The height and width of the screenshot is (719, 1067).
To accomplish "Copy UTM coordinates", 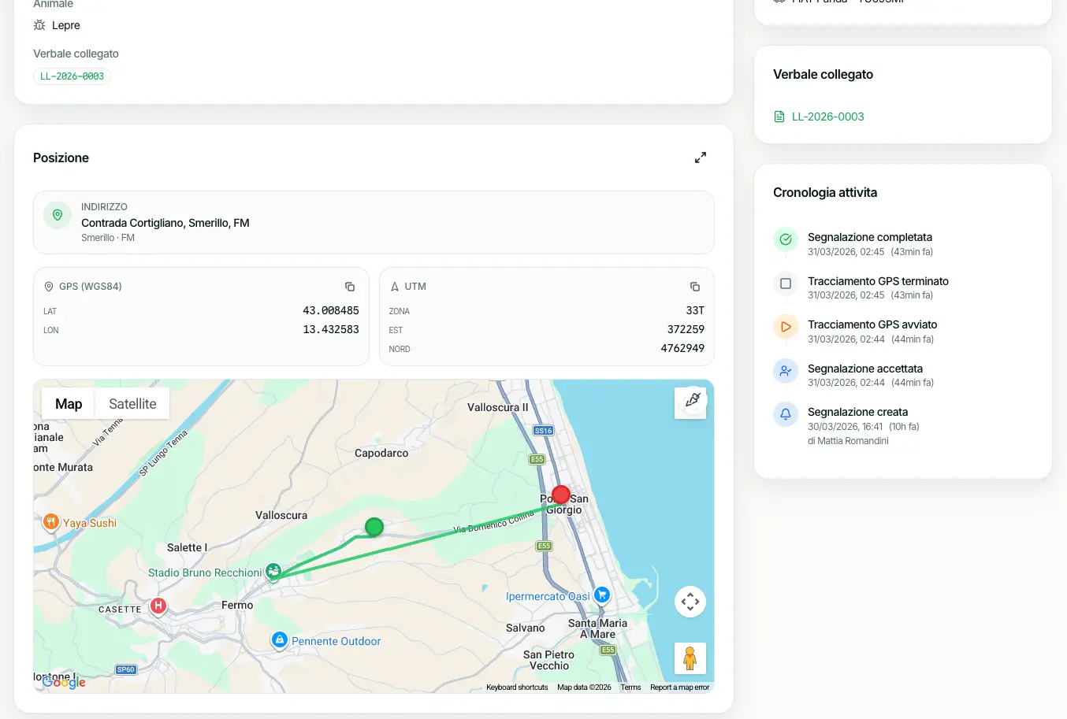I will (x=694, y=287).
